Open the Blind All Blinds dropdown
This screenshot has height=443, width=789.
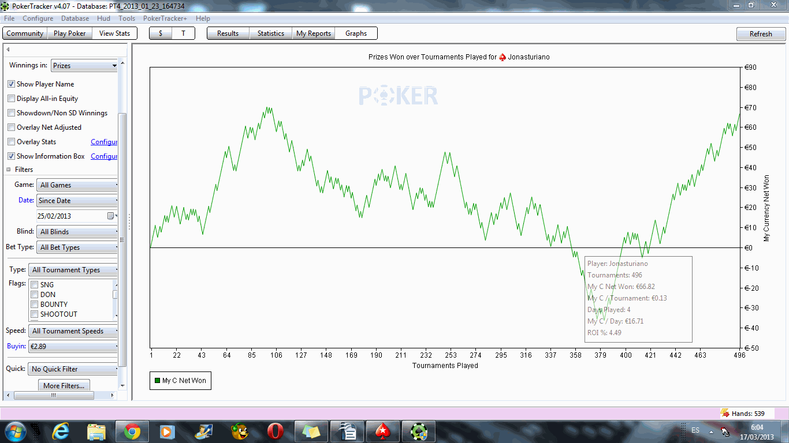77,232
